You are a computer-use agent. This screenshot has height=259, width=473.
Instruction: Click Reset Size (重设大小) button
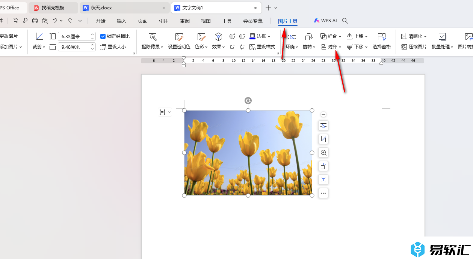coord(113,47)
